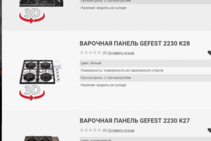View black hob photo at top
This screenshot has width=211, height=141.
point(41,3)
